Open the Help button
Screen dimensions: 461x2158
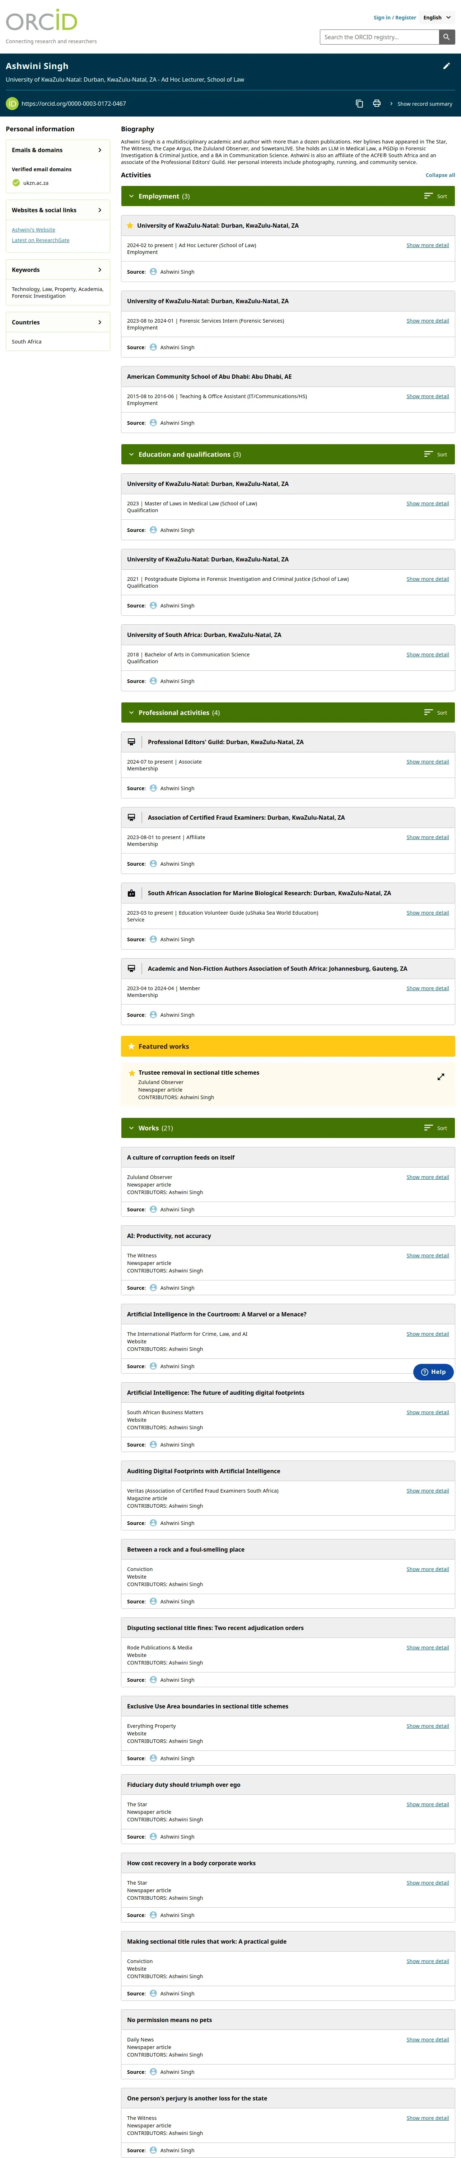(433, 1372)
